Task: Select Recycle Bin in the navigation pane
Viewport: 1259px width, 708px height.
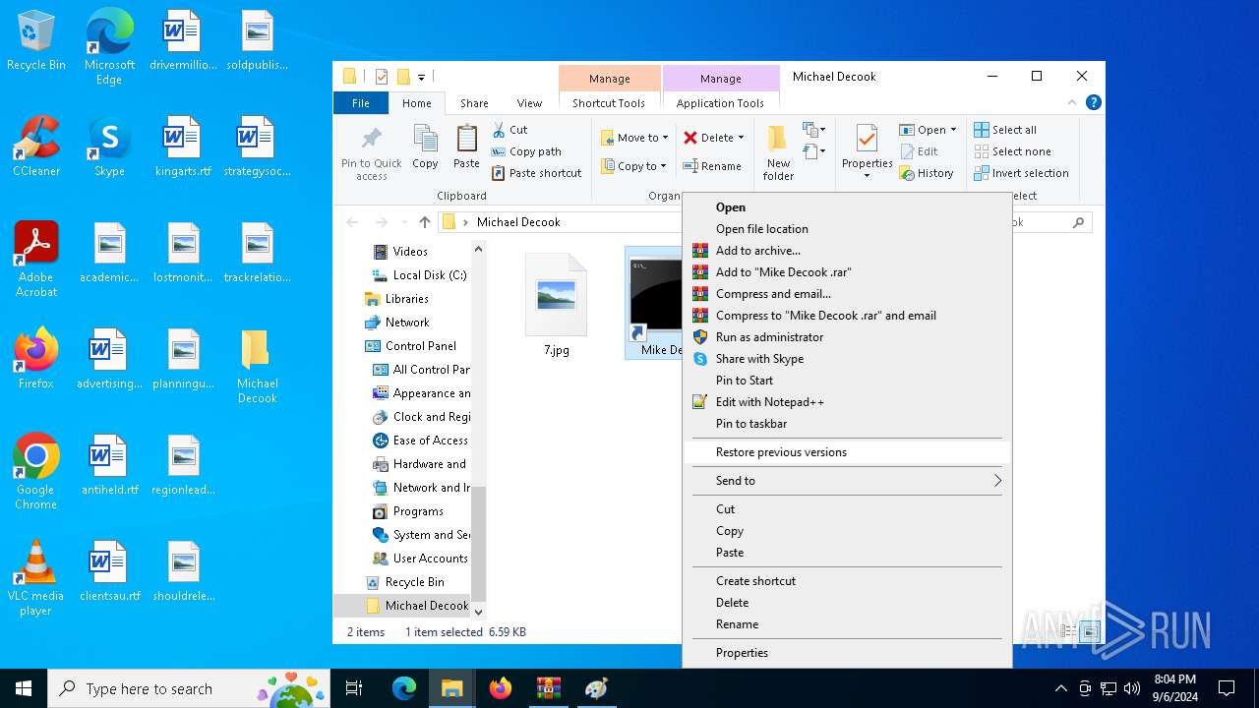Action: point(414,582)
